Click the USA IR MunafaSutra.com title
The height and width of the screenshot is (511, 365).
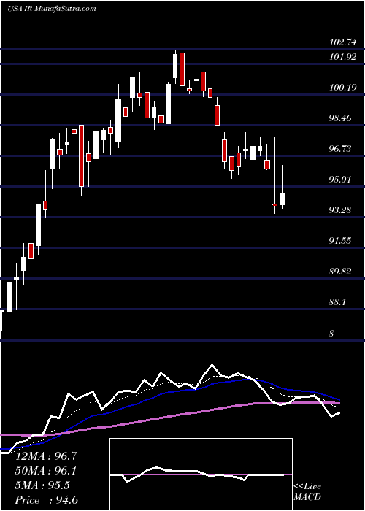[52, 9]
